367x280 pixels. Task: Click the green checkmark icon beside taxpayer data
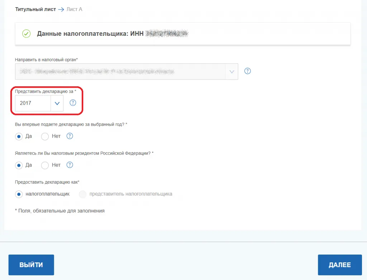click(x=26, y=34)
